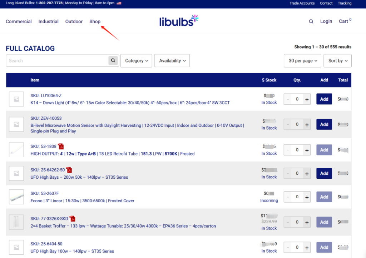Decrease quantity for SKU 25-6404-50

pos(288,248)
